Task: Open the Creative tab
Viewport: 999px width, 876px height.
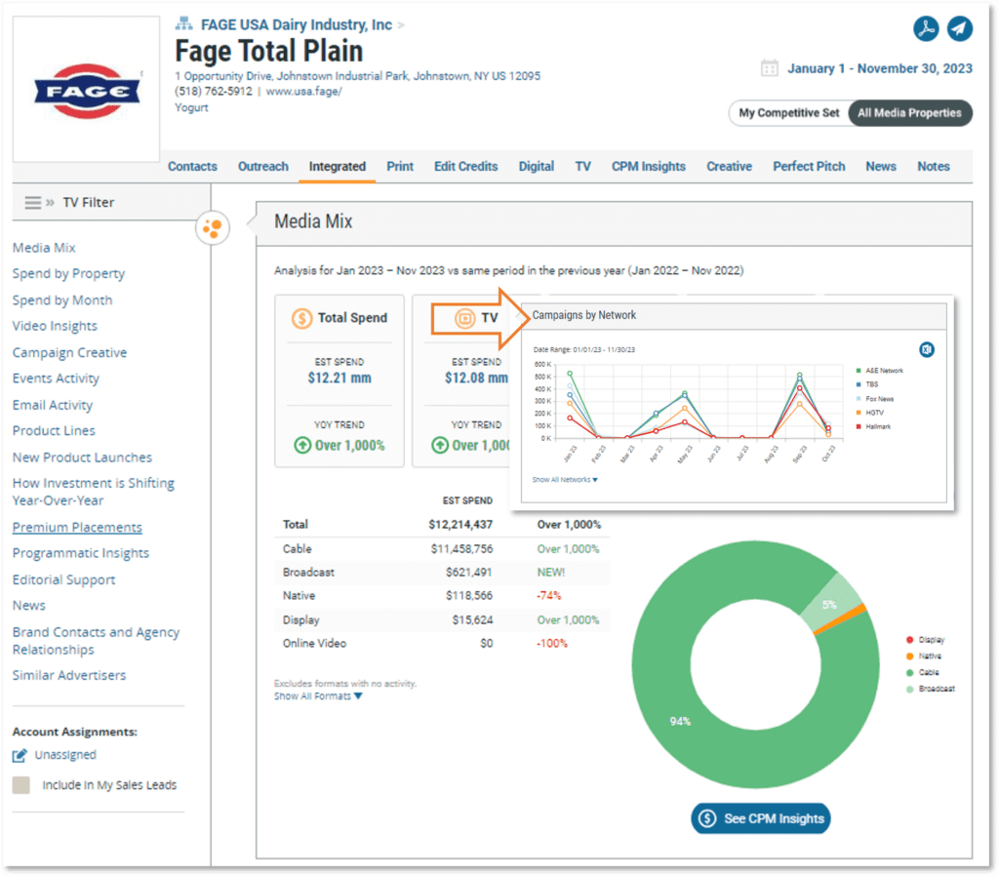Action: [x=729, y=166]
